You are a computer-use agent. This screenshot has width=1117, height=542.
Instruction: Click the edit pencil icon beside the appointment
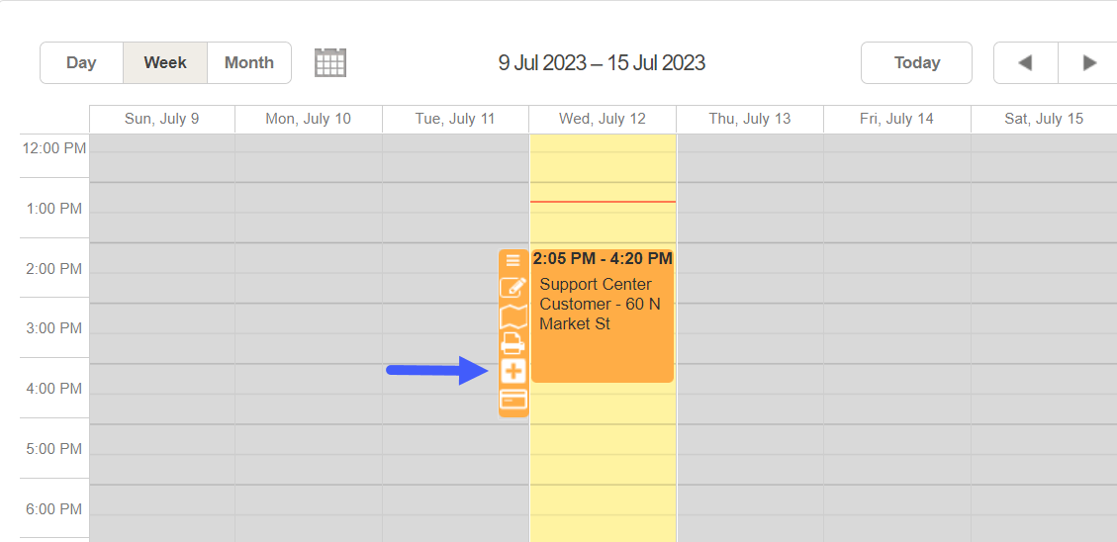(512, 287)
